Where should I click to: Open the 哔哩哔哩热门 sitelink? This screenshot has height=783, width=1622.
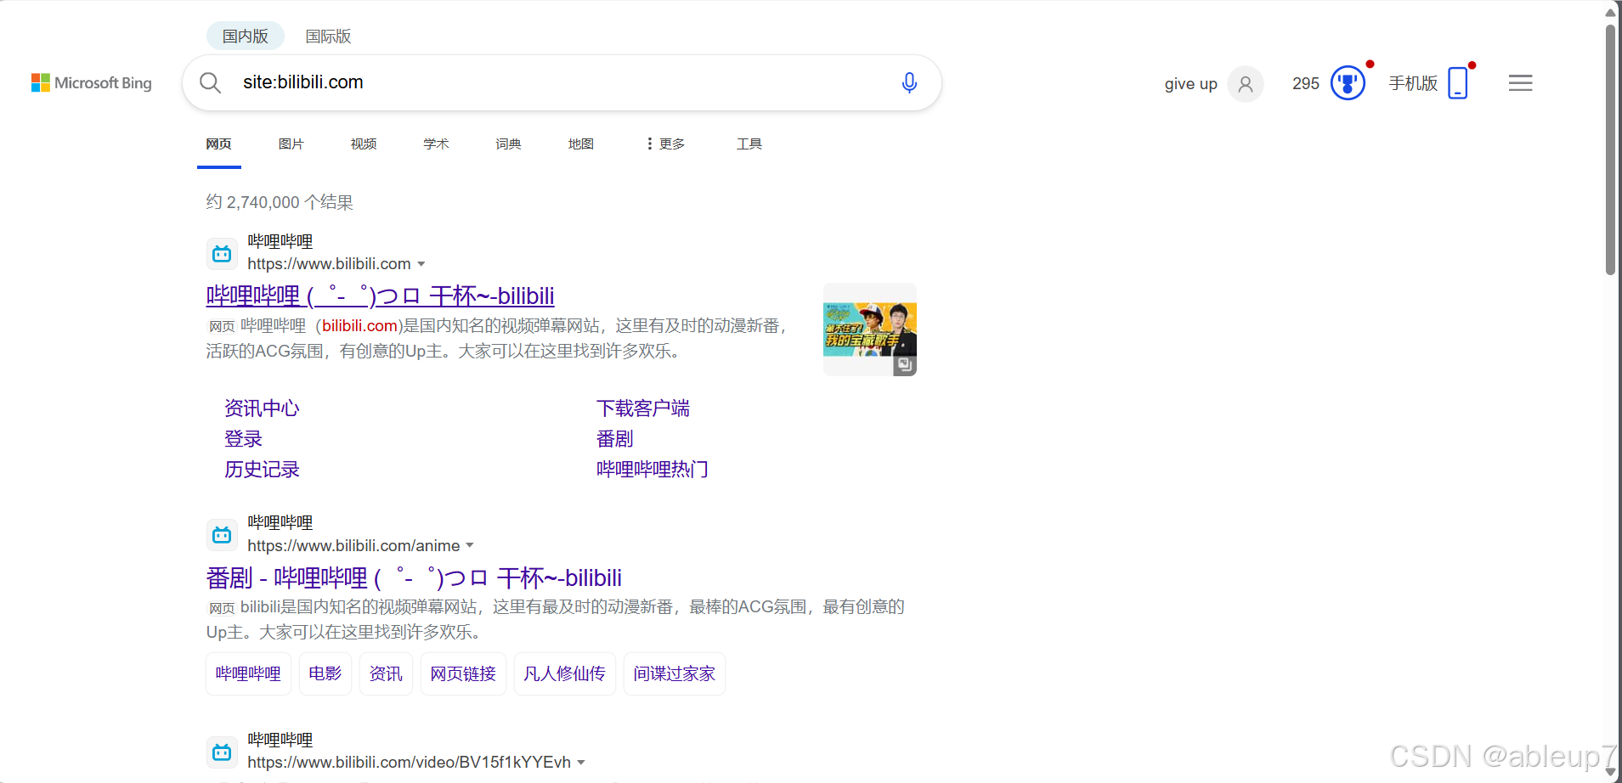pos(653,470)
